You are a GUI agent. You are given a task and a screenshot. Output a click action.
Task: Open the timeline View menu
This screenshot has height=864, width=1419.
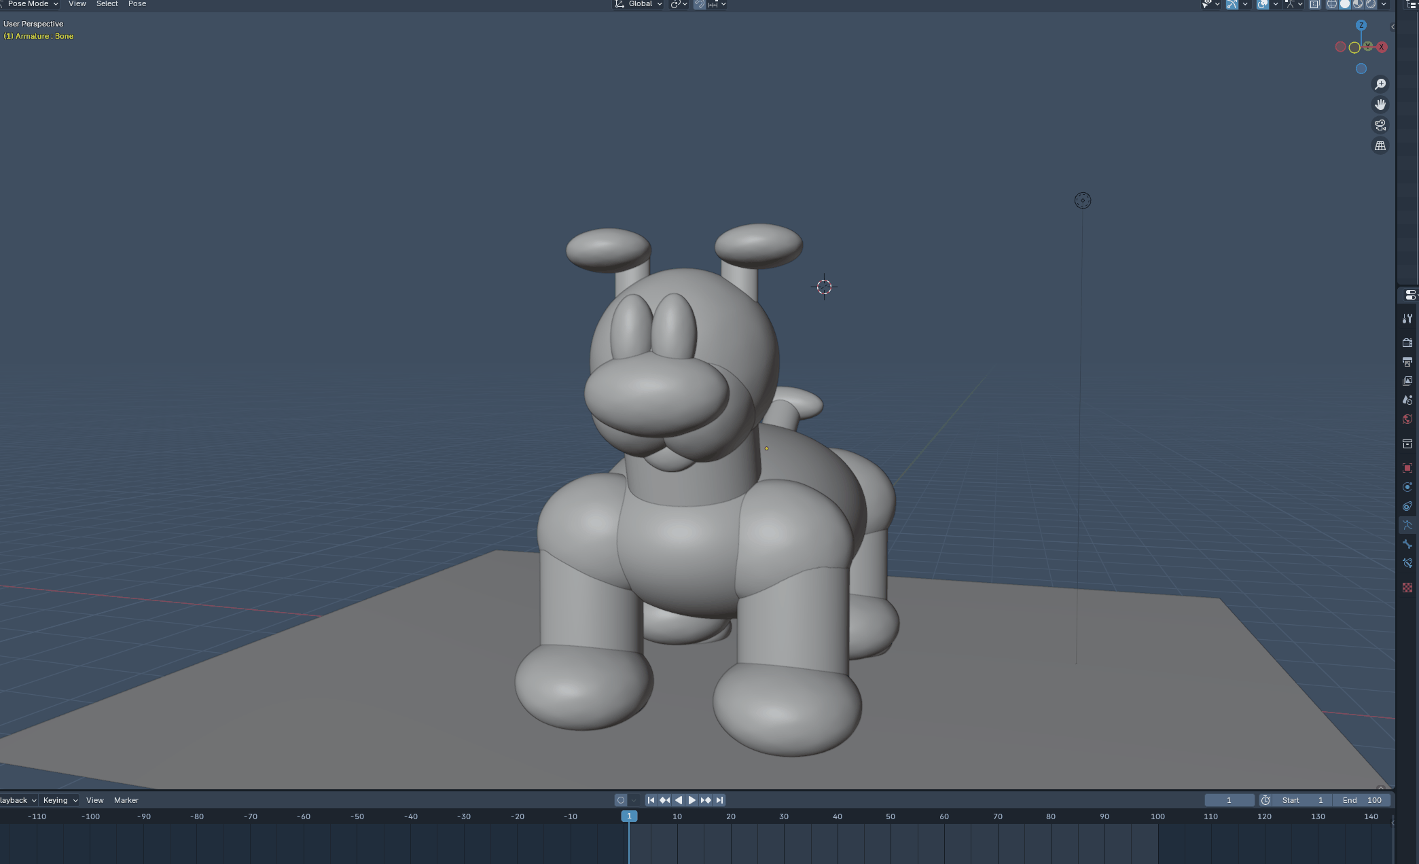(95, 800)
